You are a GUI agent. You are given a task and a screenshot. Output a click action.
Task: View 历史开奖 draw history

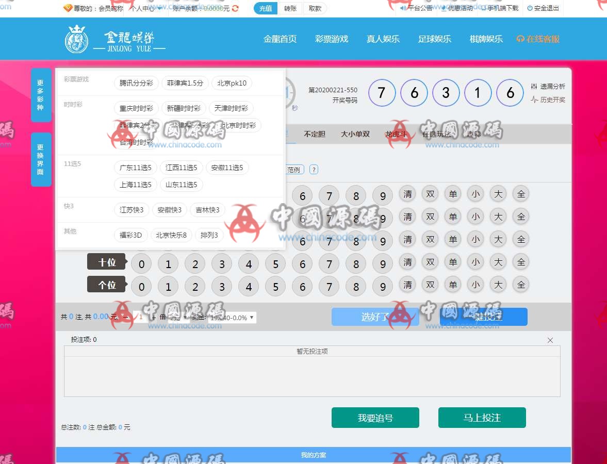[548, 100]
